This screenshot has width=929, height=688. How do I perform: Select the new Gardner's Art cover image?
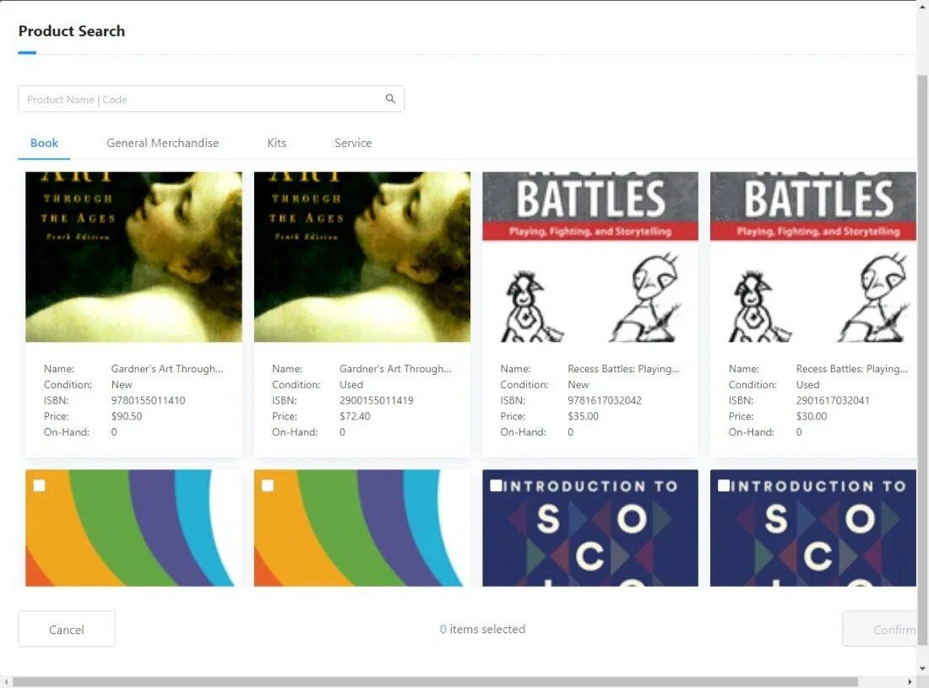(x=133, y=257)
